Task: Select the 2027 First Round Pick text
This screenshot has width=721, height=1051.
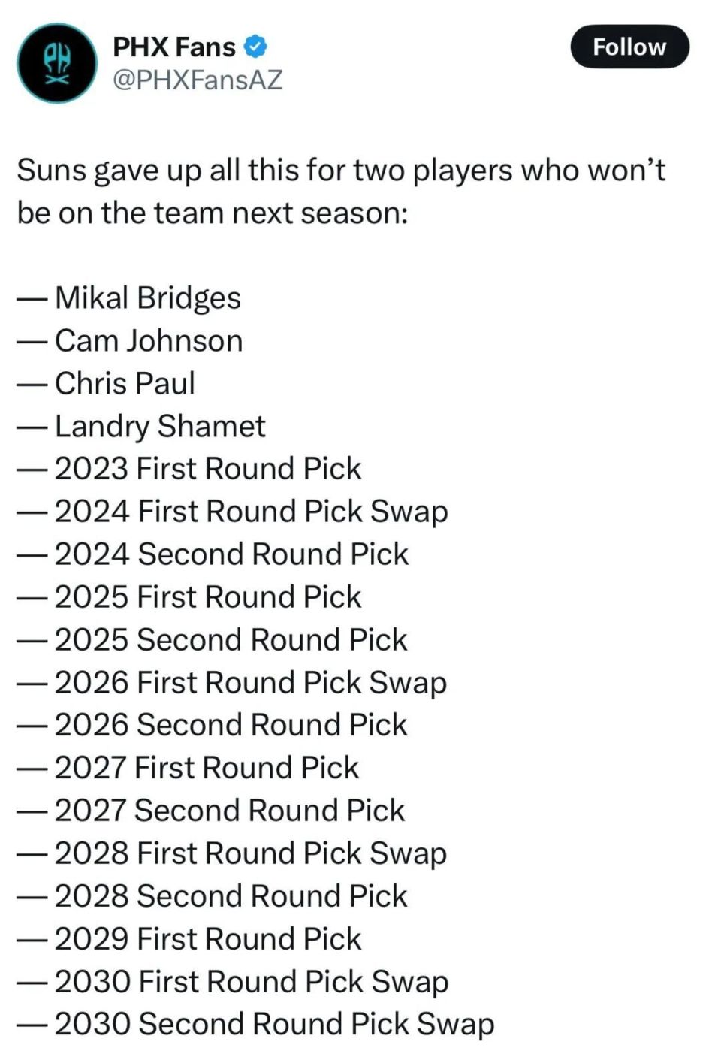Action: [207, 768]
